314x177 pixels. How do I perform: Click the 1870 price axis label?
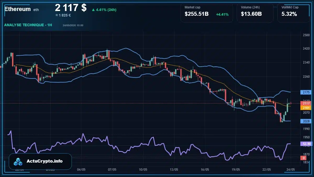coord(306,154)
